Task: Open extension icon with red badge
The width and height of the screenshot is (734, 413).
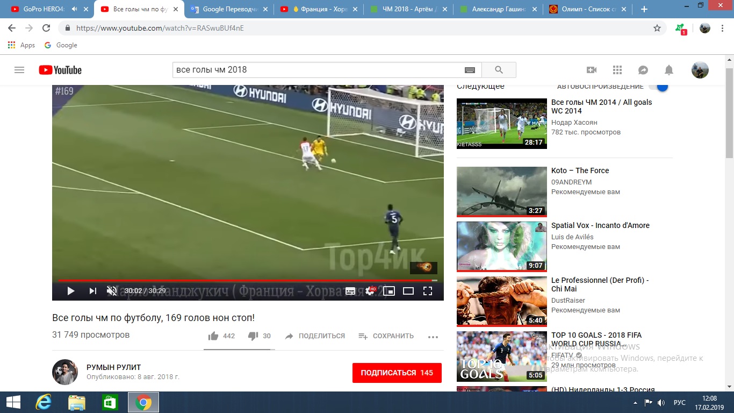Action: pyautogui.click(x=681, y=29)
